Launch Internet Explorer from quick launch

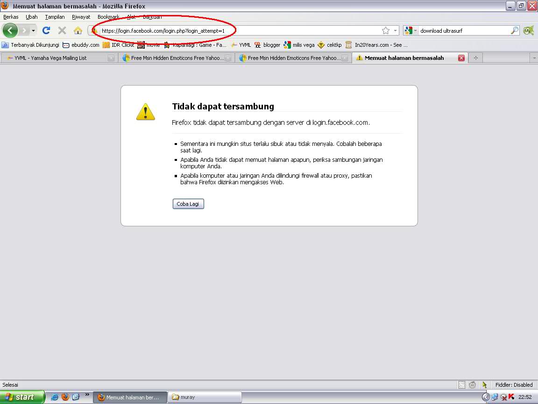[x=54, y=397]
